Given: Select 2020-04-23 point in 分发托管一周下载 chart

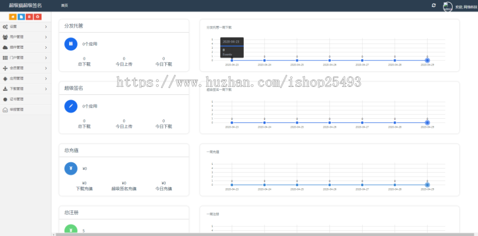Looking at the screenshot, I should [232, 60].
